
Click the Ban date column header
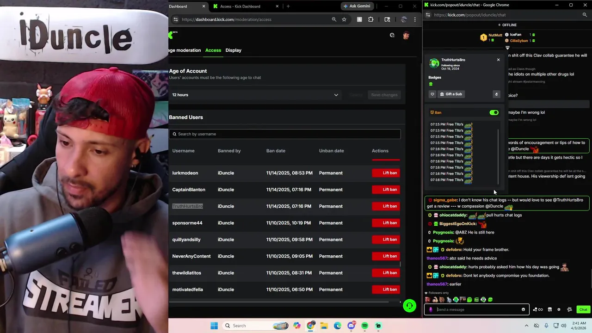276,151
